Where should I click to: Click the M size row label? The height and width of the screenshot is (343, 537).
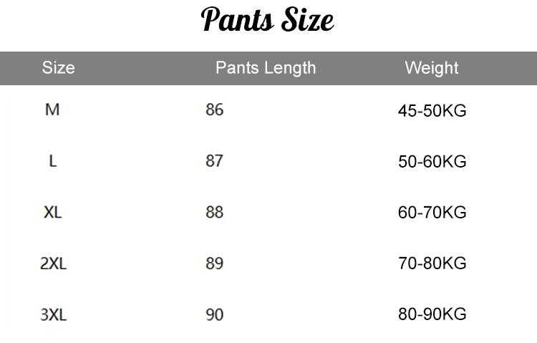coord(52,110)
